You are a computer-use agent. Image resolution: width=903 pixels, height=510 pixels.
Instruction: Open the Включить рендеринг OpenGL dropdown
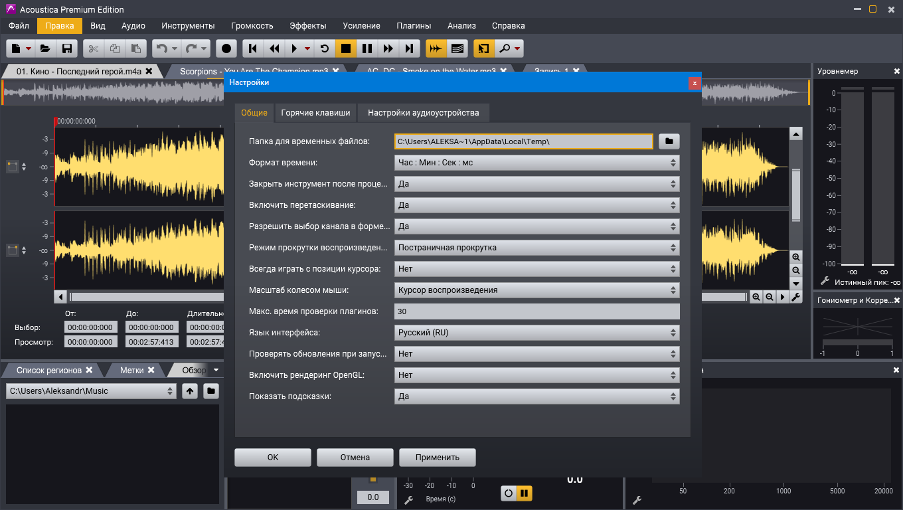536,375
